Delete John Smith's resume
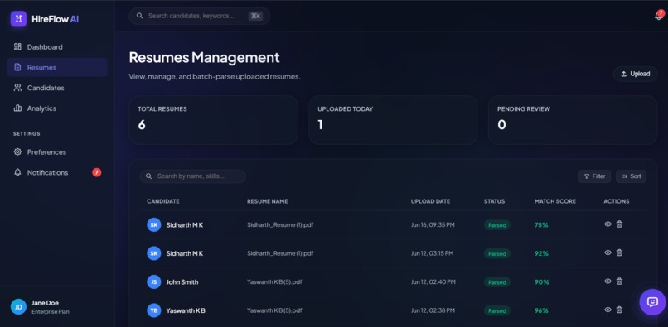Screen dimensions: 668x327 click(x=619, y=281)
